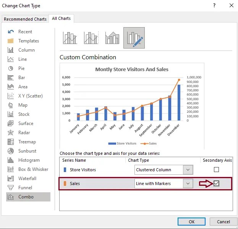
Task: Open Sales chart type dropdown arrow
Action: 188,184
